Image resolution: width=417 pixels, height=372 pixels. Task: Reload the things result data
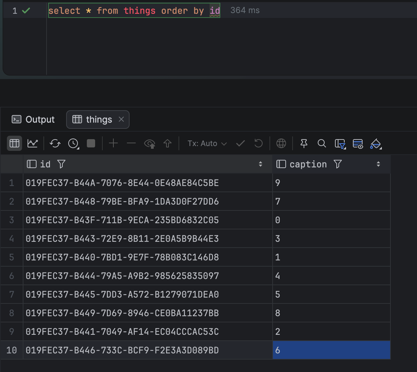point(55,143)
